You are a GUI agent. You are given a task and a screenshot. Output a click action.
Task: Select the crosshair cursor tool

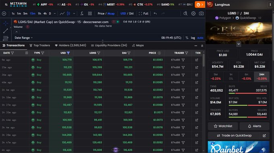6,23
